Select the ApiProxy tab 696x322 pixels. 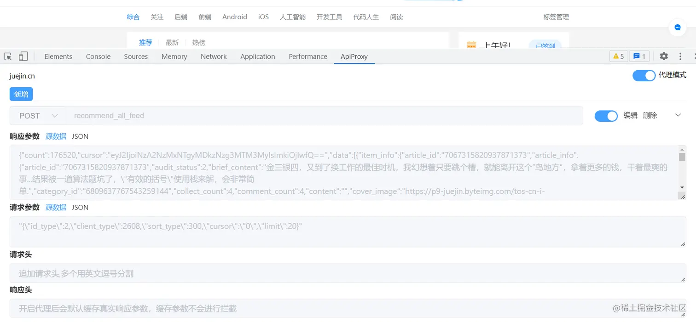[x=354, y=56]
